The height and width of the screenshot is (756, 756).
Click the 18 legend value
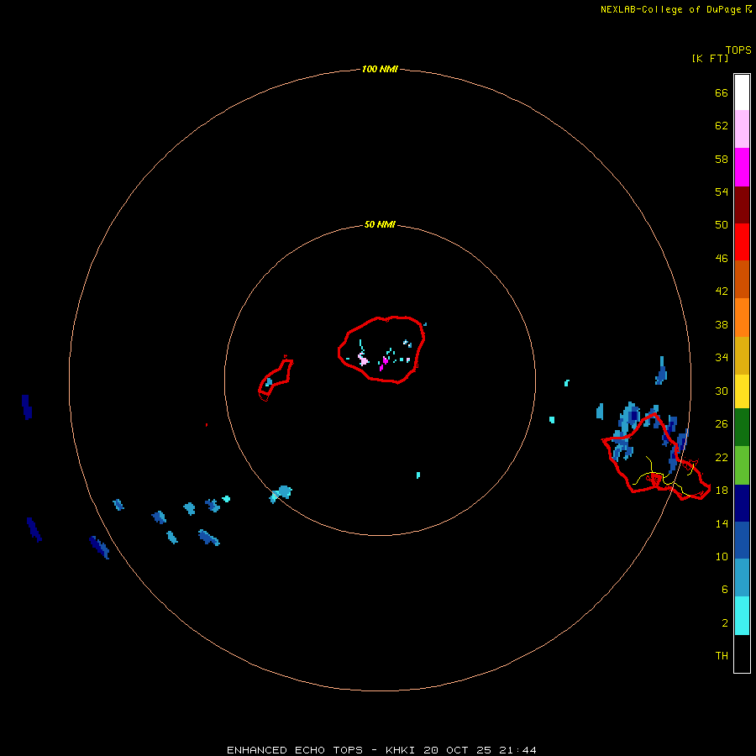coord(722,490)
